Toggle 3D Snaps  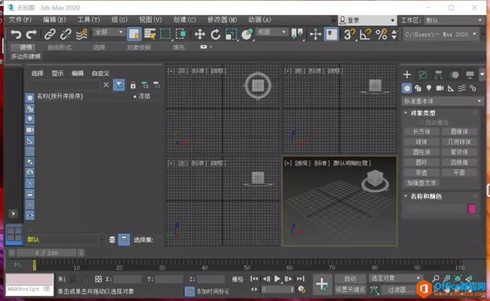(x=349, y=34)
